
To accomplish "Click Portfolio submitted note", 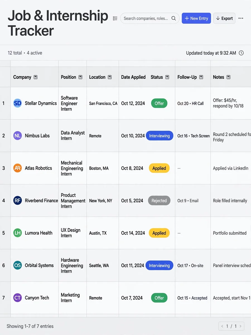I will point(230,233).
